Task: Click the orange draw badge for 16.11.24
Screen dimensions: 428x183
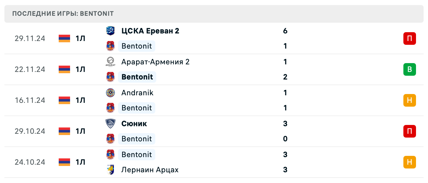Action: click(409, 100)
